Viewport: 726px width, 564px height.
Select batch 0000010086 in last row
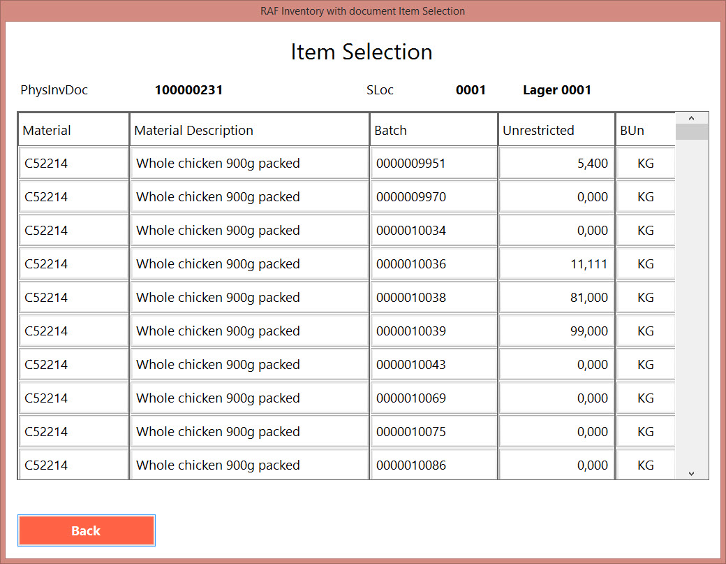(x=433, y=465)
